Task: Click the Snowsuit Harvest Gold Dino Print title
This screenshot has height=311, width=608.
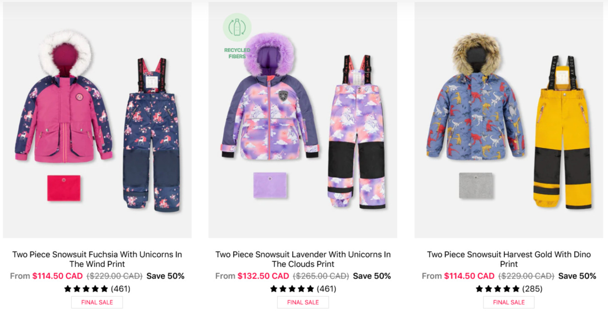Action: pos(509,259)
